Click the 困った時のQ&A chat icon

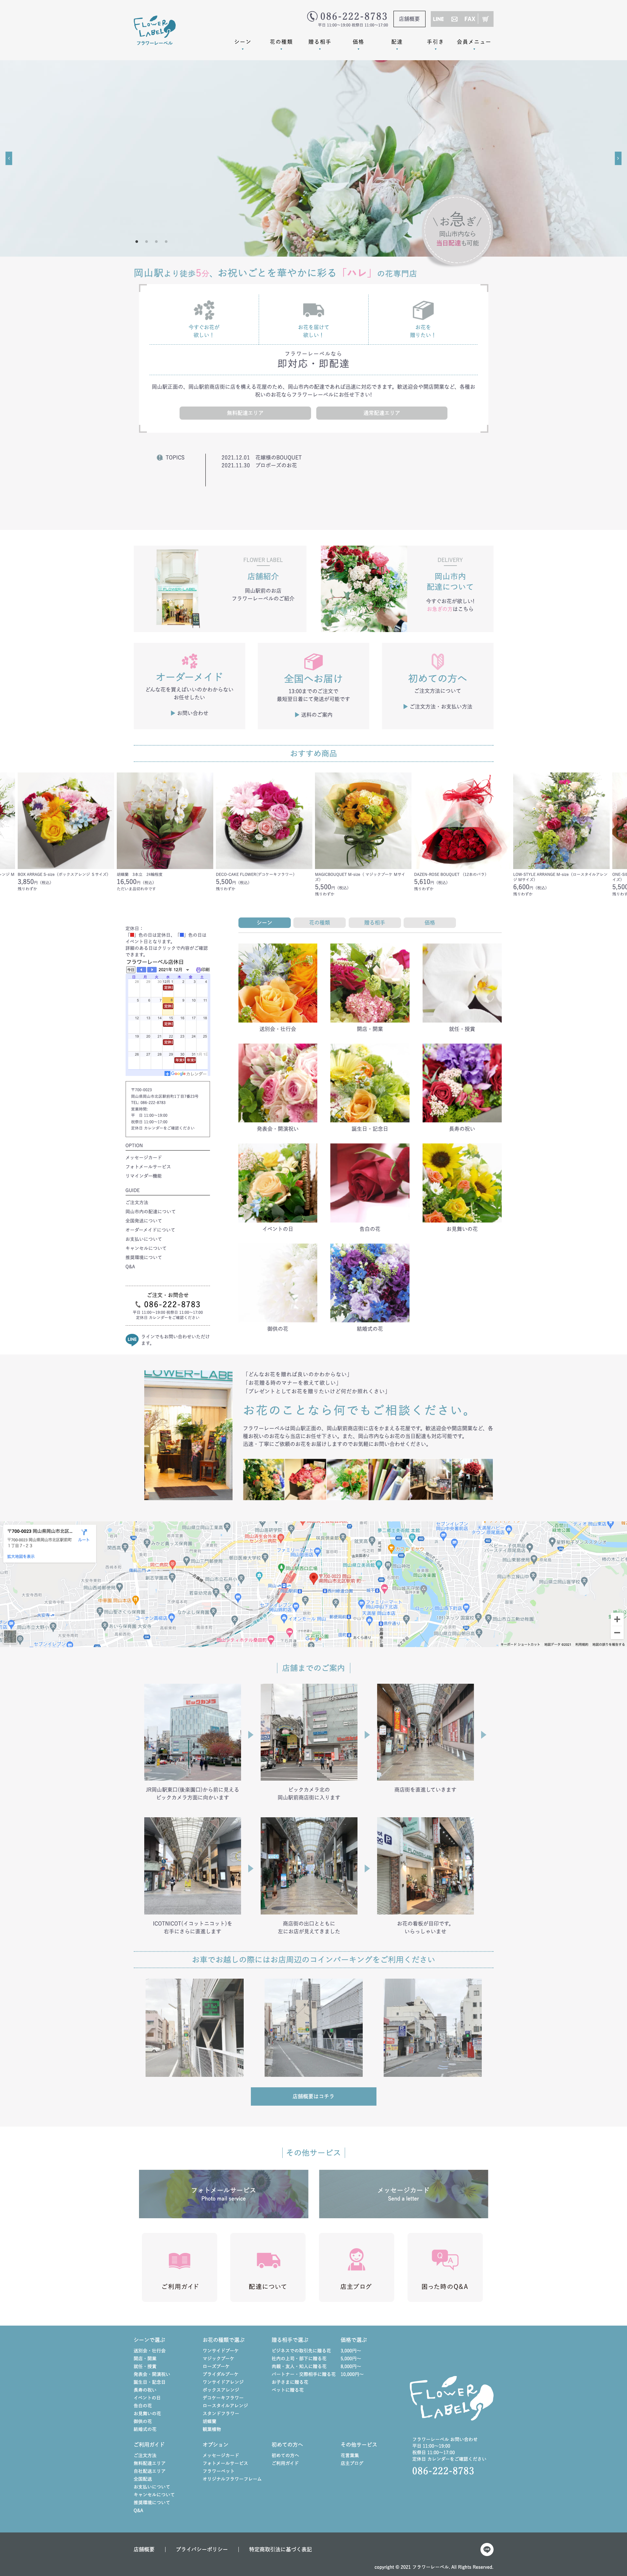(x=445, y=2260)
